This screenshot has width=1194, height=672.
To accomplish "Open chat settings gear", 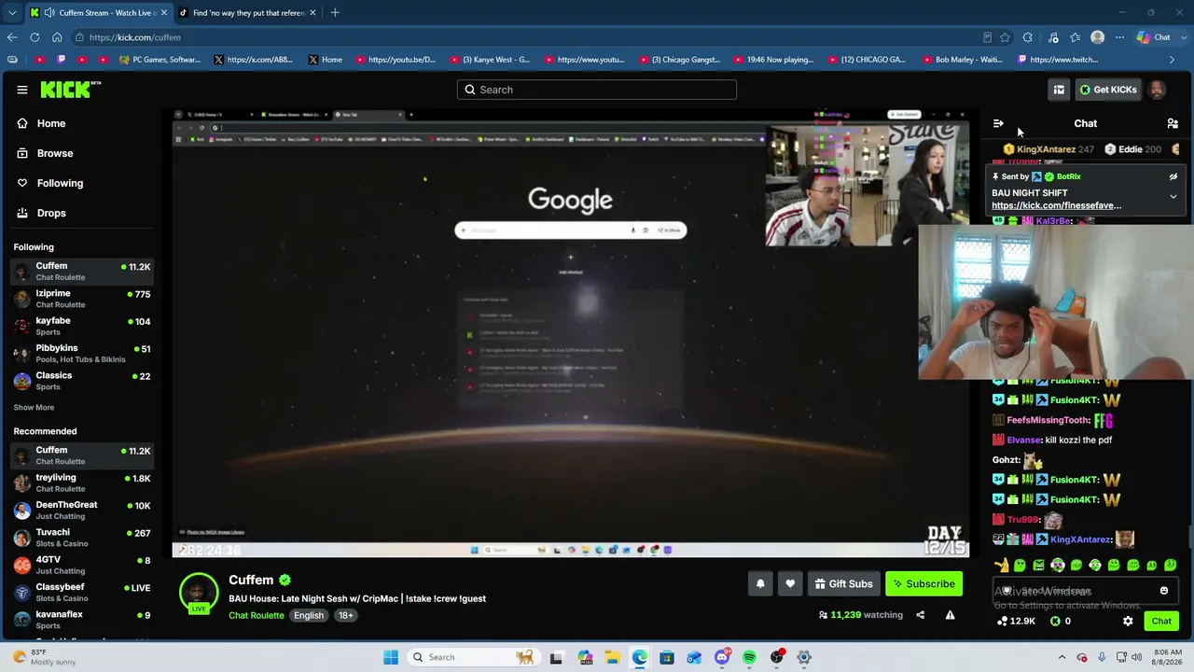I will click(1128, 621).
